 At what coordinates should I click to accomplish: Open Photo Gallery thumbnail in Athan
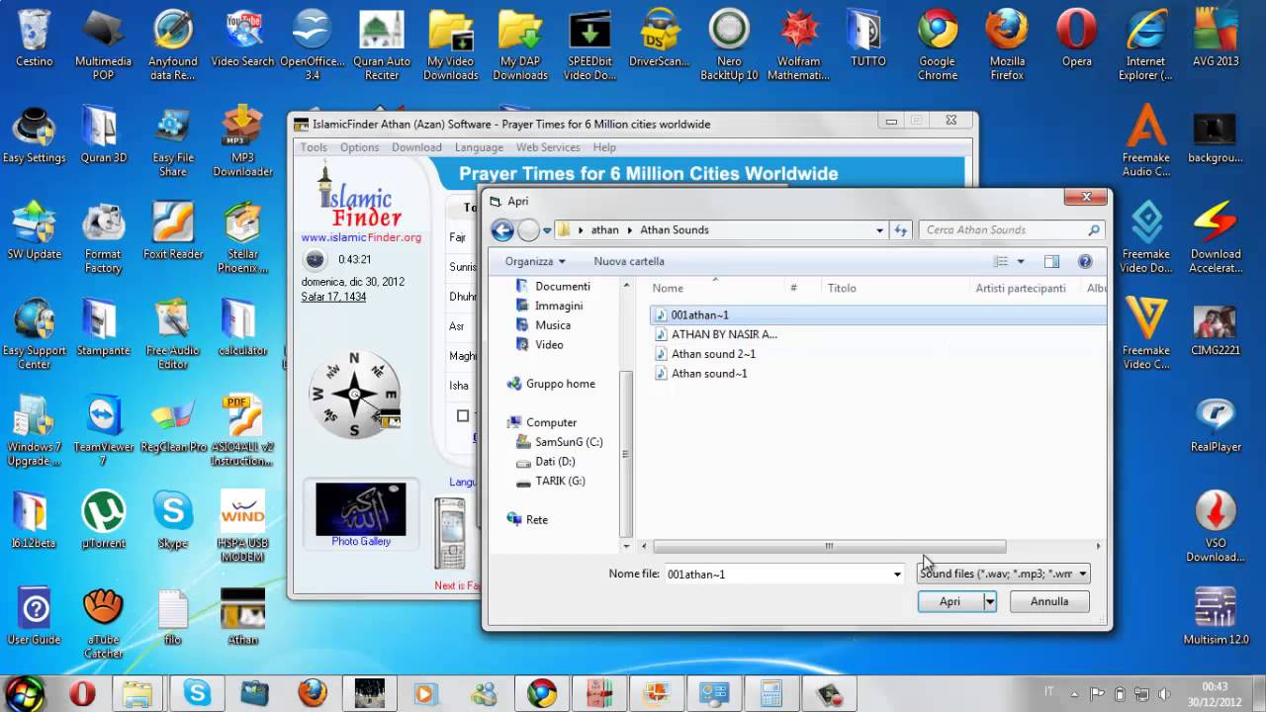361,514
